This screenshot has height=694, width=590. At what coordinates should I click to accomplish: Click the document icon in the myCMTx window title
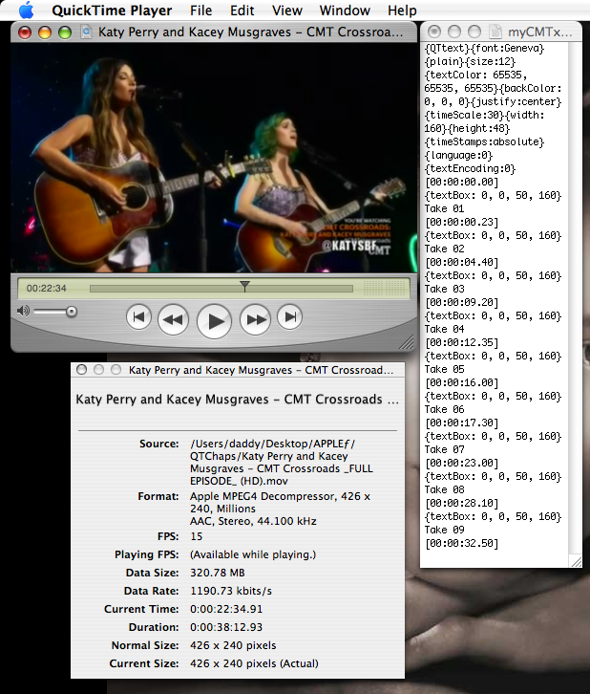495,32
